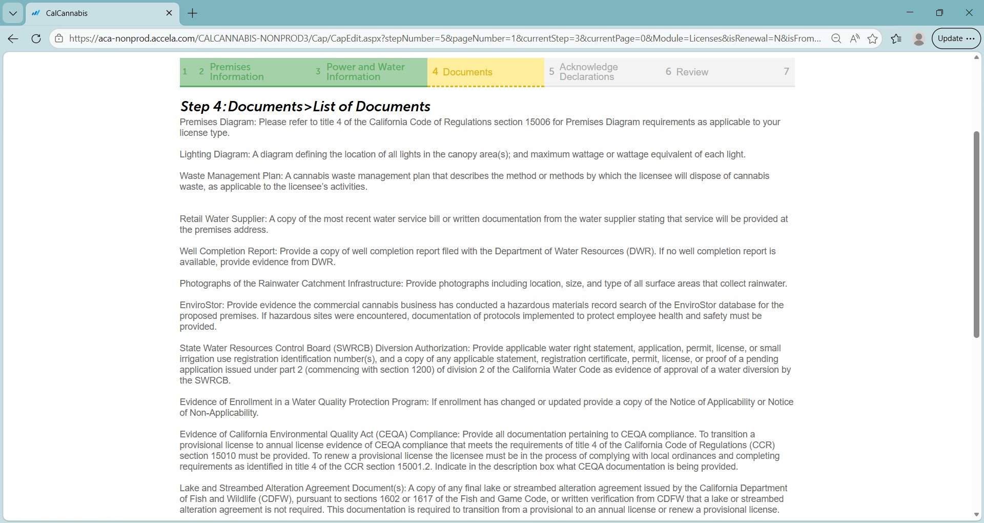This screenshot has height=523, width=984.
Task: Click the Update browser button
Action: click(x=956, y=38)
